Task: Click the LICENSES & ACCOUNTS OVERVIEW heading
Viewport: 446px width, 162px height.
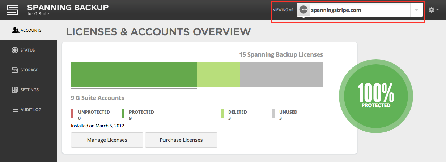Action: pyautogui.click(x=158, y=32)
